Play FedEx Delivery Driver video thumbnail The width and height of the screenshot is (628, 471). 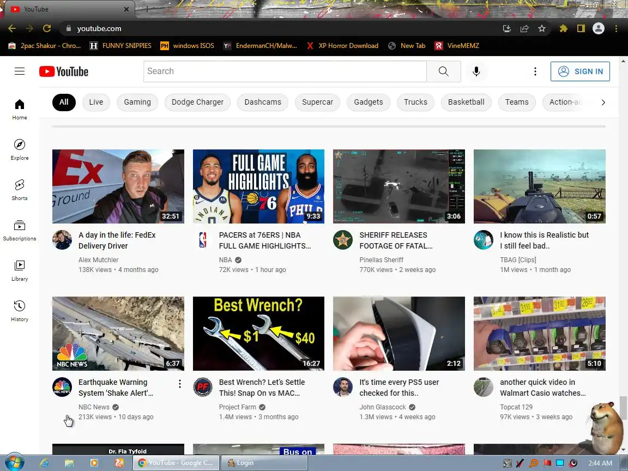[118, 186]
